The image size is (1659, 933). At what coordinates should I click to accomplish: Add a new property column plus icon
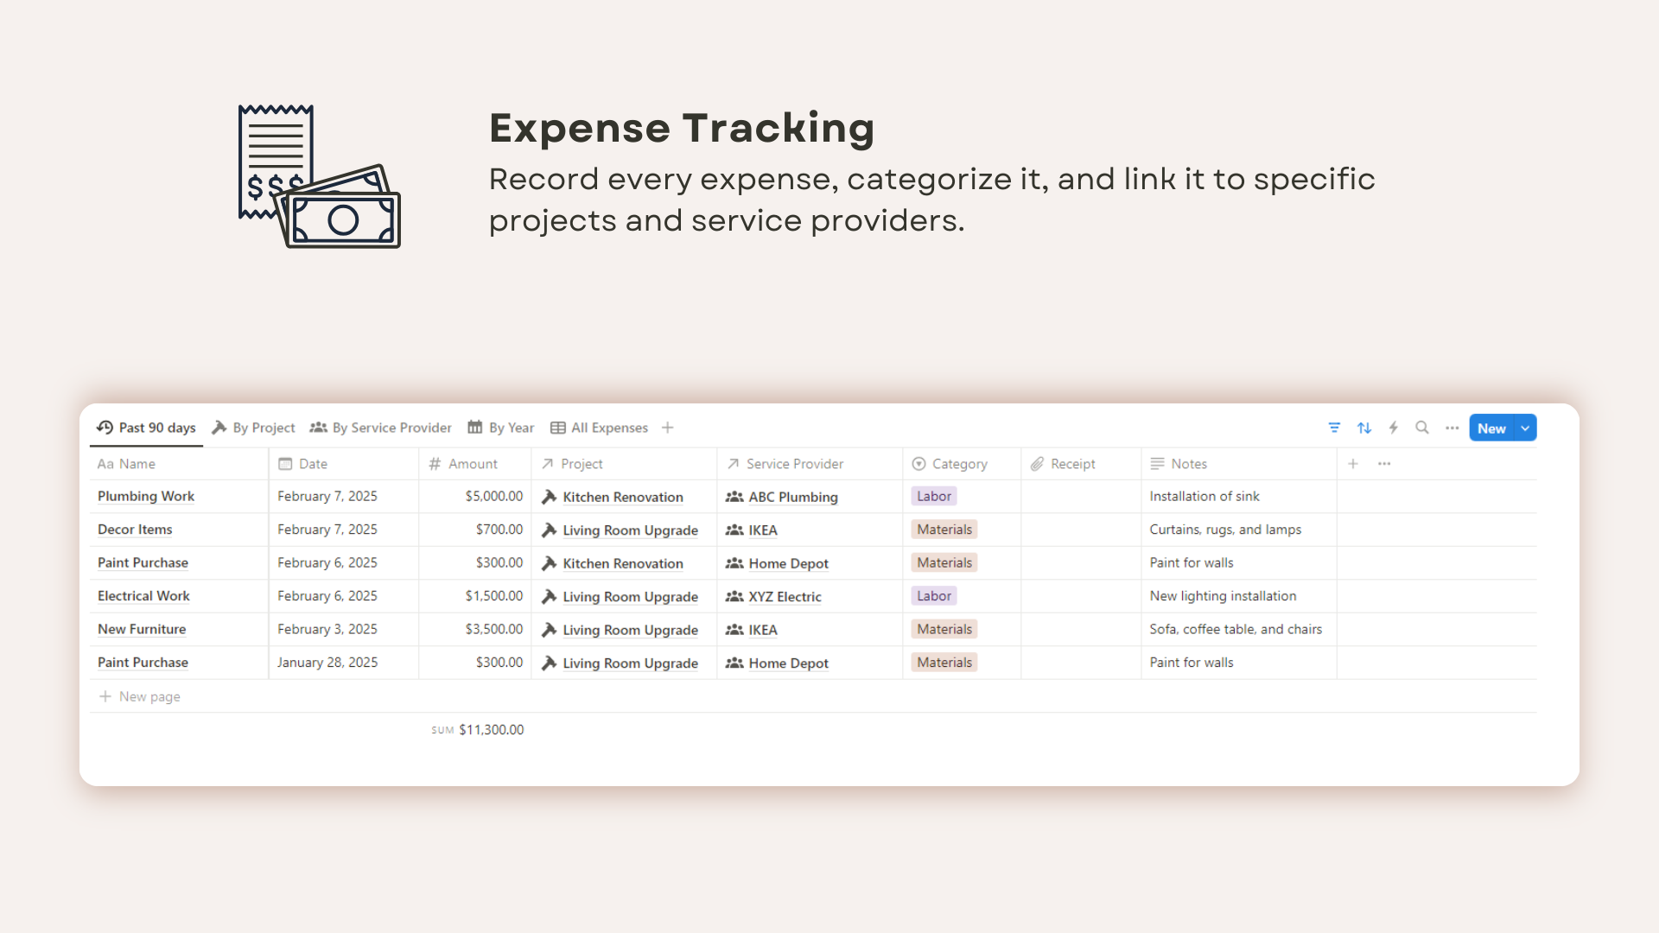[x=1353, y=464]
